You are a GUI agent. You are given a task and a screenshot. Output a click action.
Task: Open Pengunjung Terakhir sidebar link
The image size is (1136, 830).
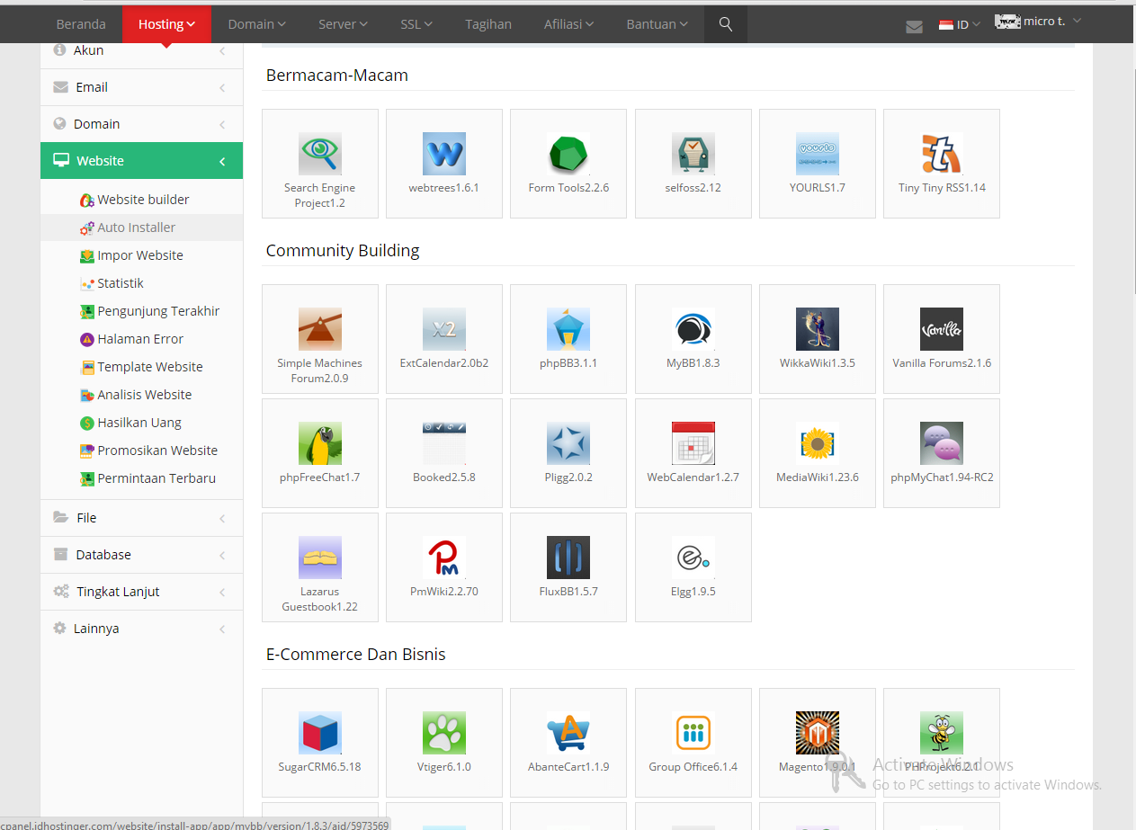coord(149,311)
